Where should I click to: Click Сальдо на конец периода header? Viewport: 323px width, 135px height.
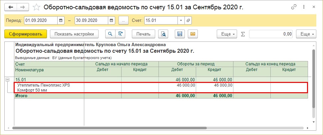[270, 64]
